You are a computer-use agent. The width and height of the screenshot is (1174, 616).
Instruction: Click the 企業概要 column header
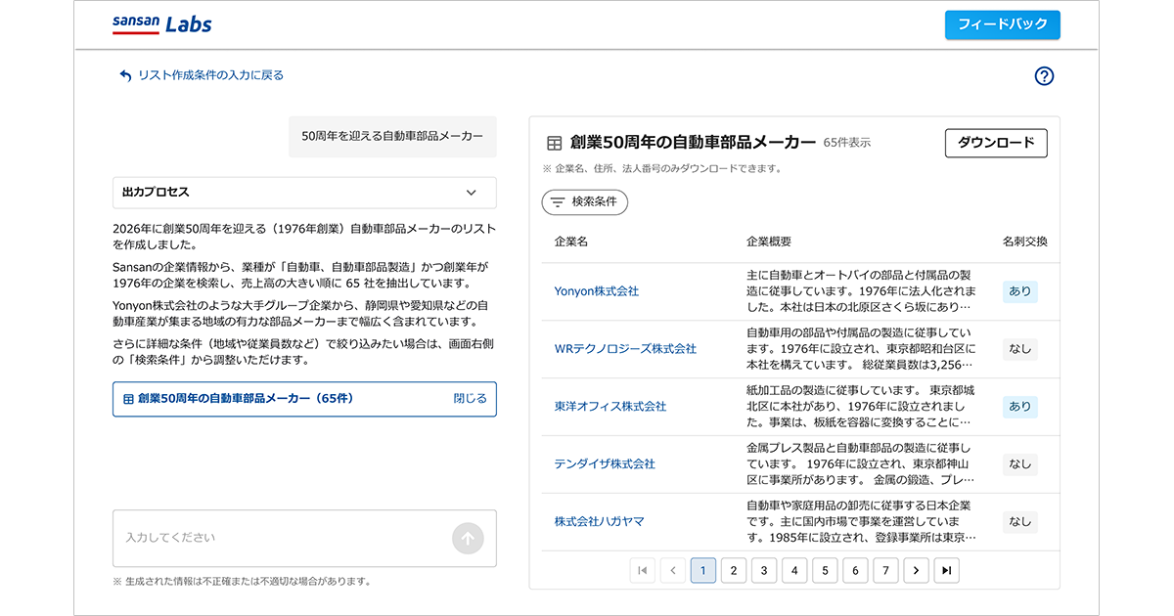(769, 242)
